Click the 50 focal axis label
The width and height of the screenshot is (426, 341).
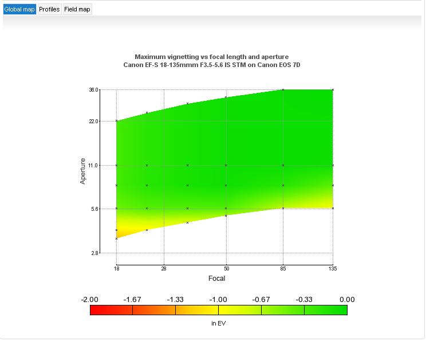[x=226, y=269]
